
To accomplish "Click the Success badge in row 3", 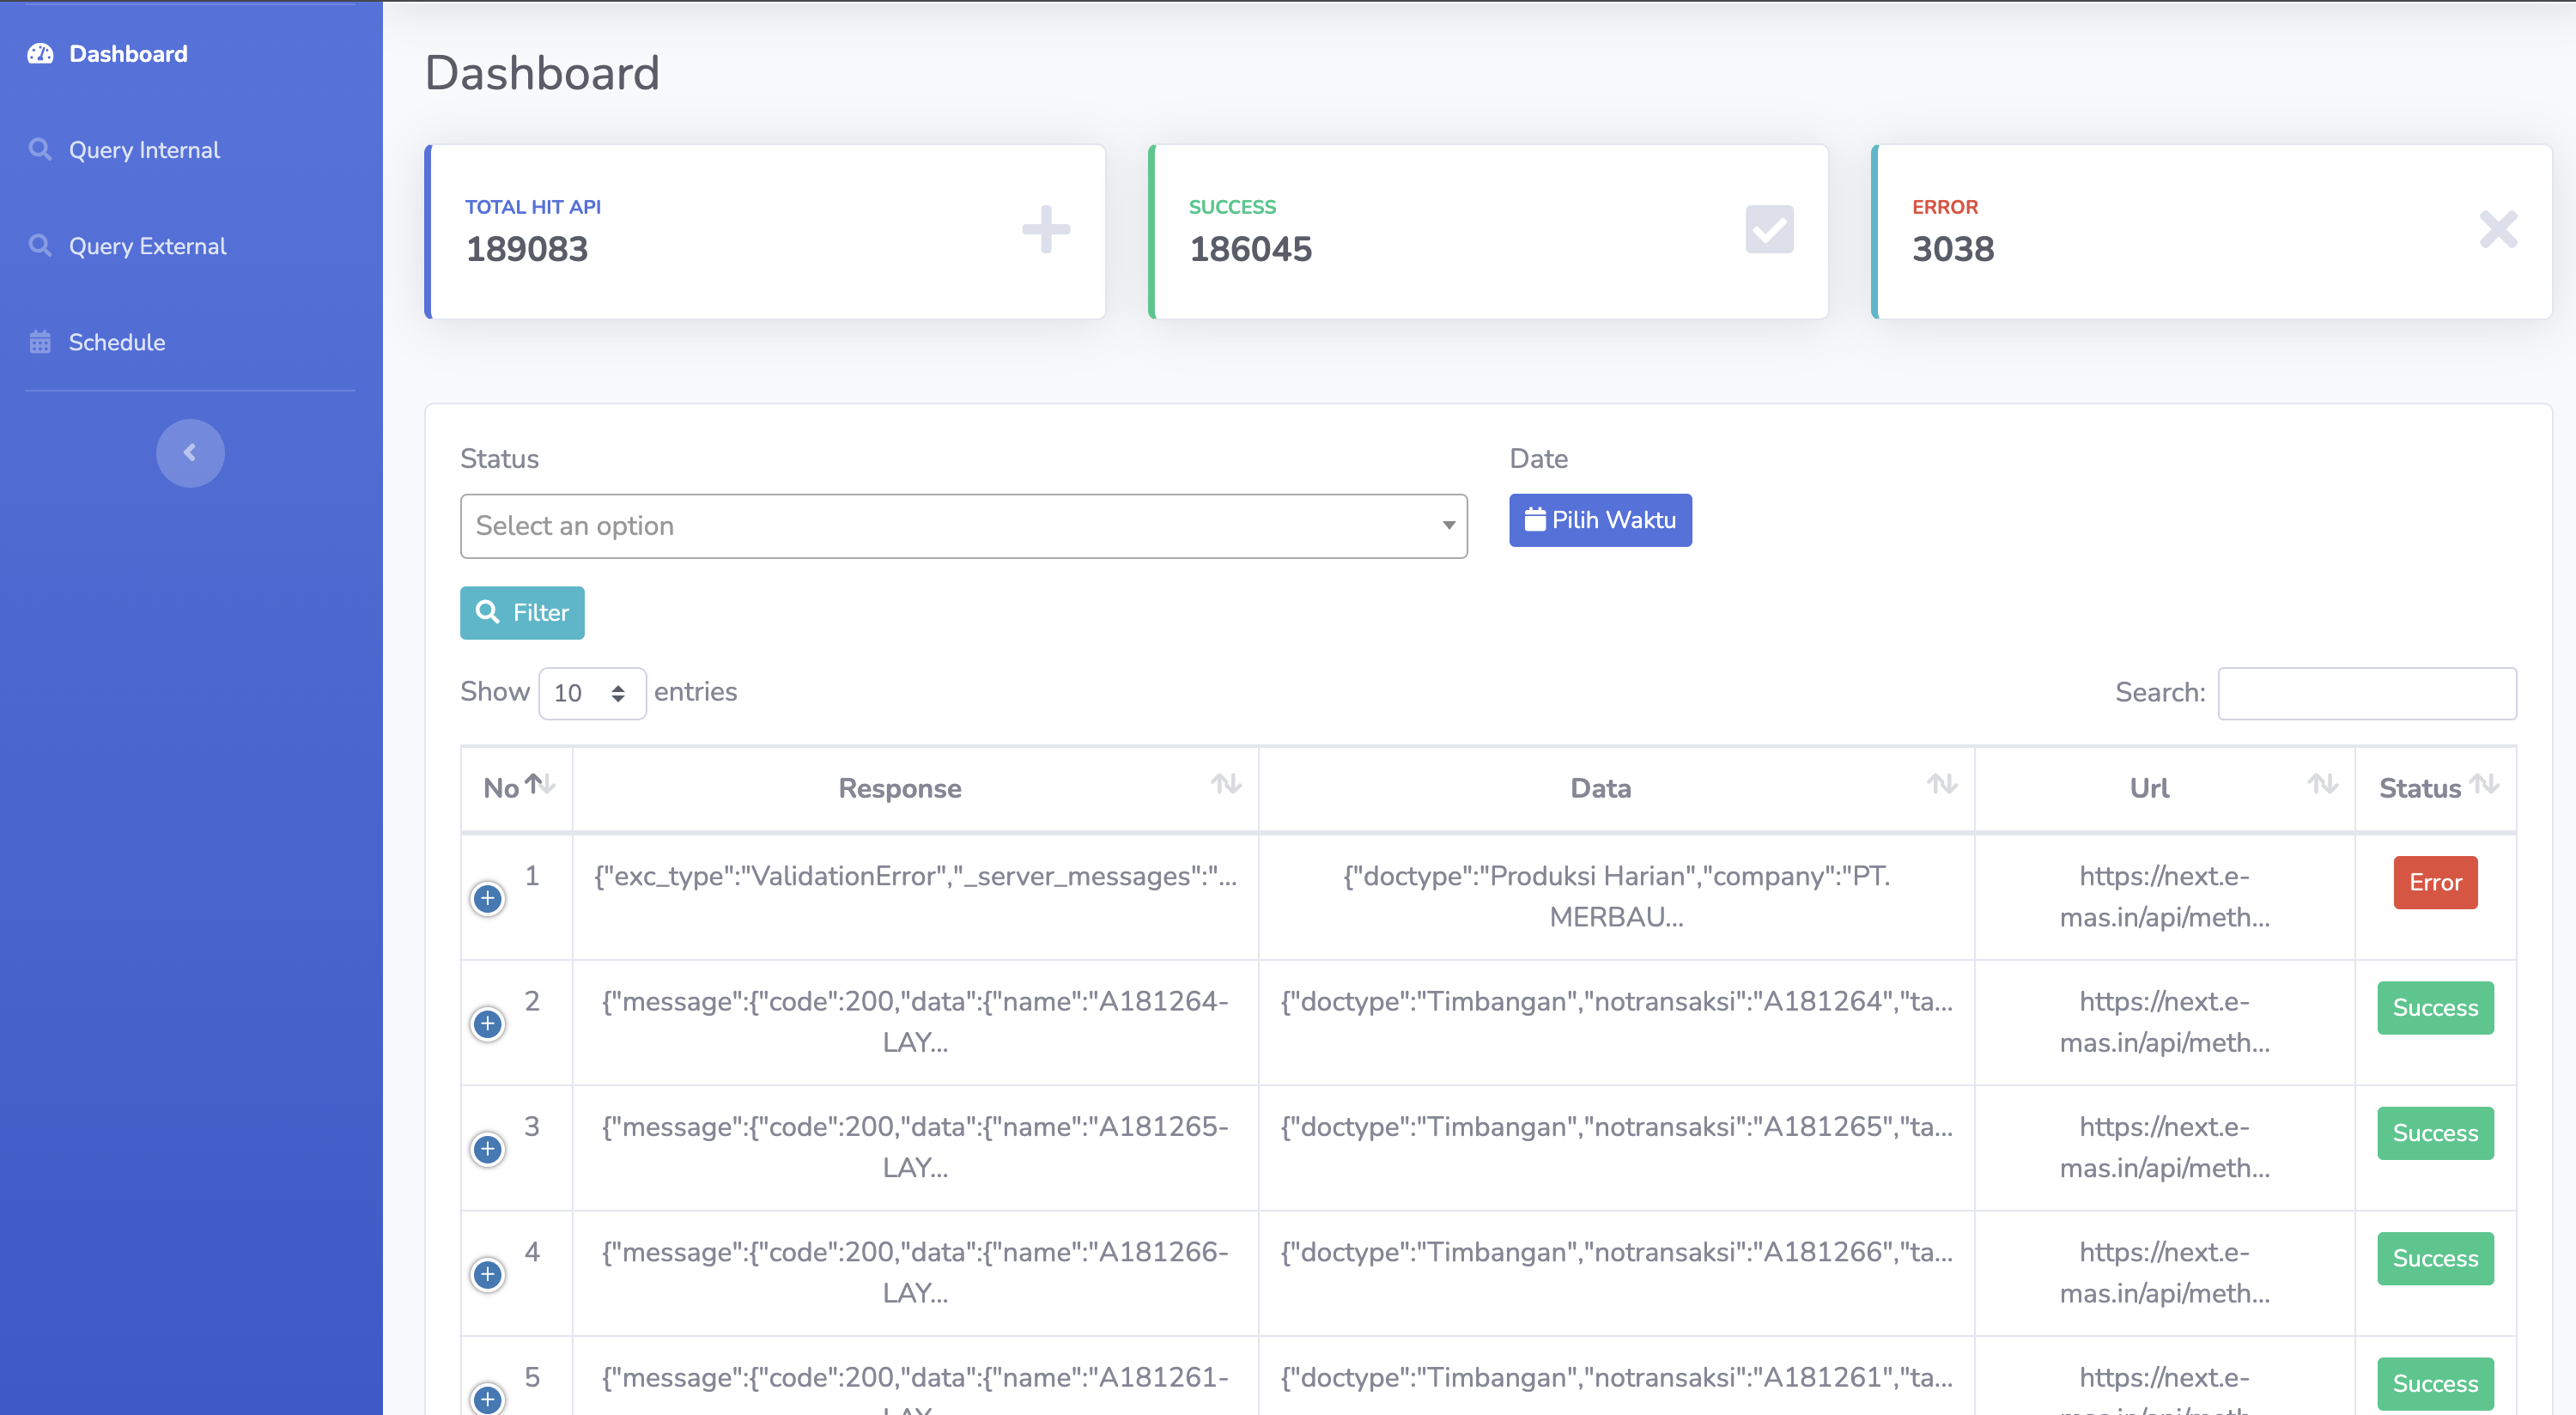I will pyautogui.click(x=2435, y=1133).
